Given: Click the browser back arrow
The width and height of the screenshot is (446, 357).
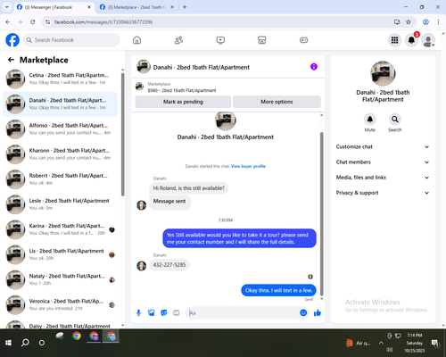Looking at the screenshot, I should click(x=8, y=21).
